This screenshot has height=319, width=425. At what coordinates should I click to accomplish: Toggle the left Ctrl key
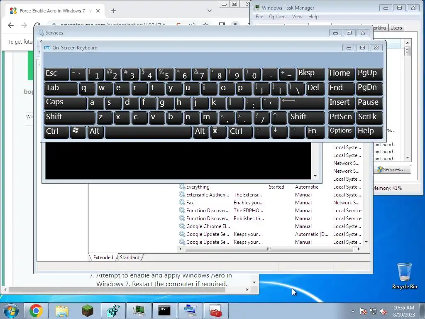[56, 132]
